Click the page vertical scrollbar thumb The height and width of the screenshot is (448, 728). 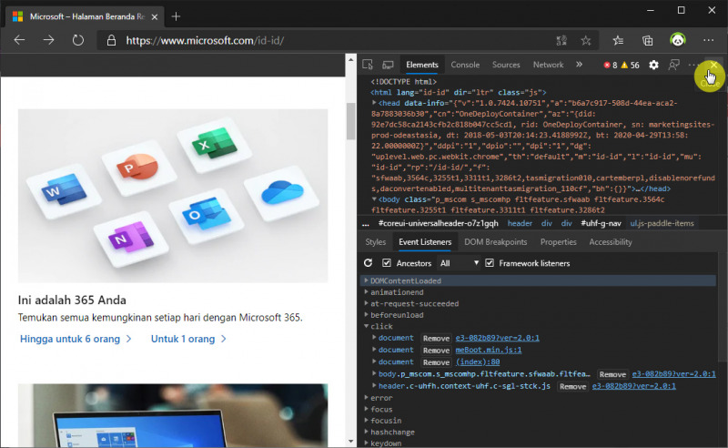click(x=350, y=121)
